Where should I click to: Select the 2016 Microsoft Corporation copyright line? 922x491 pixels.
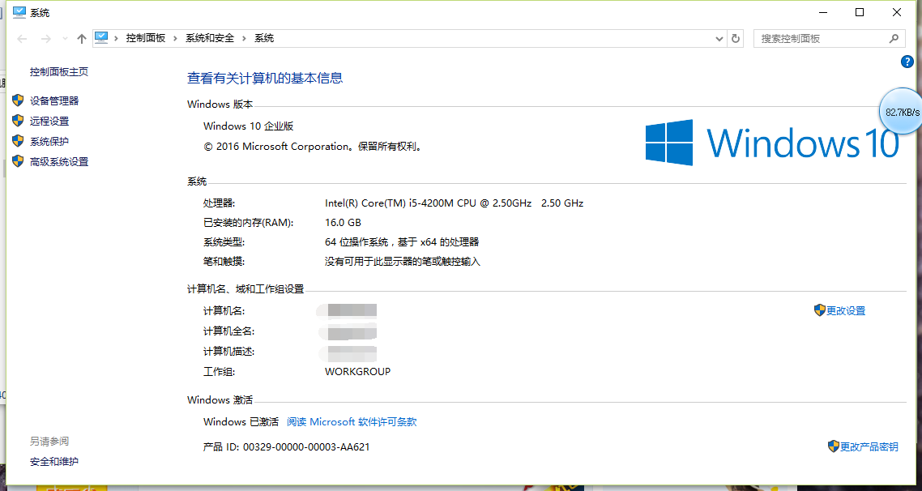click(x=314, y=147)
